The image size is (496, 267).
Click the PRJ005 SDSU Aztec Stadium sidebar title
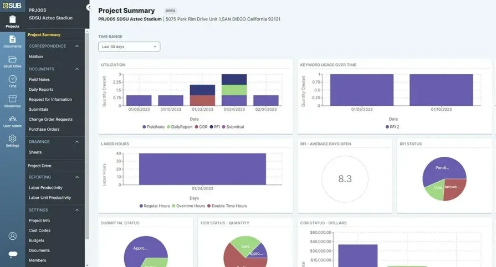coord(50,14)
